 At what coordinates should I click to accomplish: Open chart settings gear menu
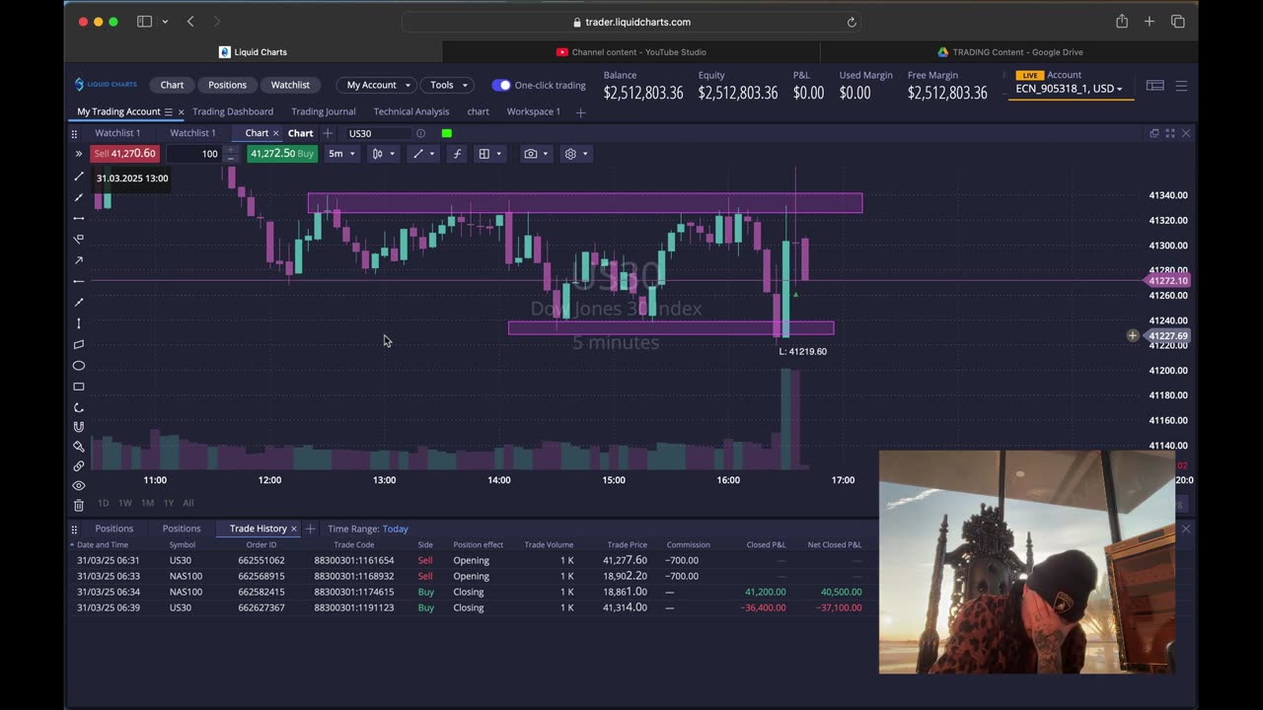(x=575, y=154)
